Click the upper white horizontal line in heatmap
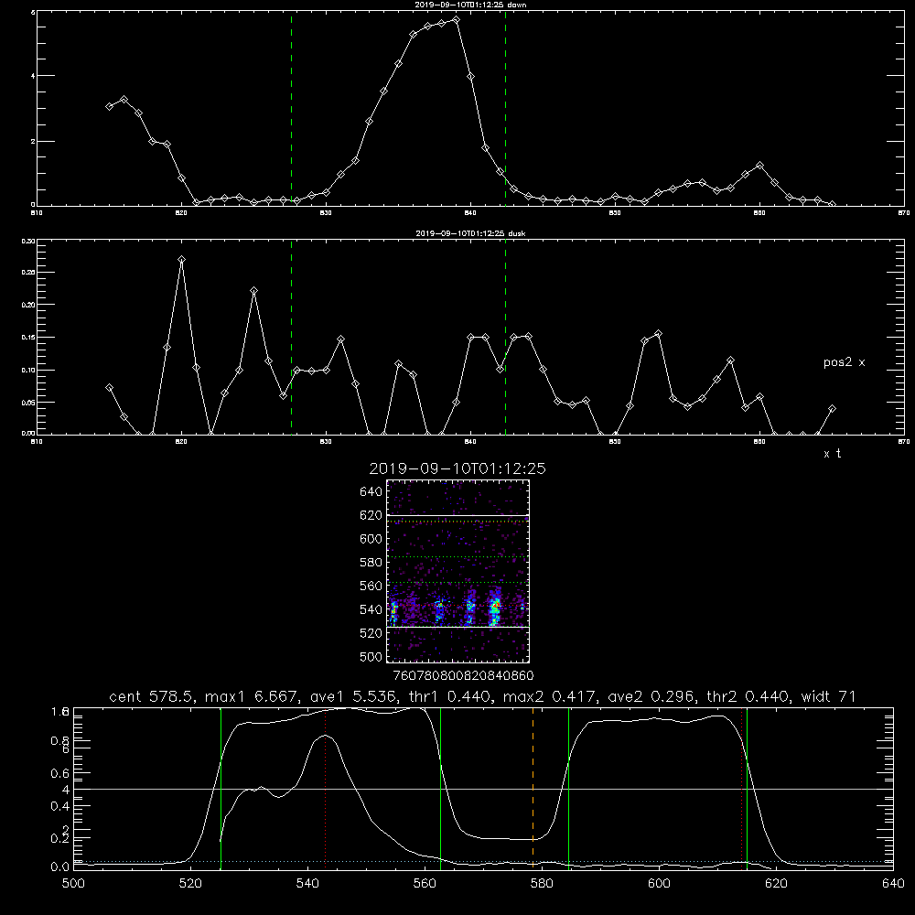The image size is (915, 915). coord(457,515)
